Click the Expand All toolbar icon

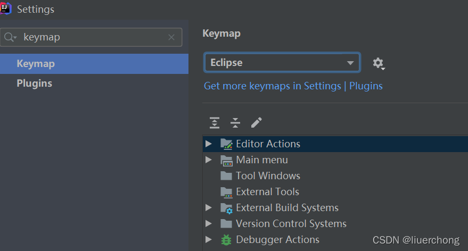point(215,122)
